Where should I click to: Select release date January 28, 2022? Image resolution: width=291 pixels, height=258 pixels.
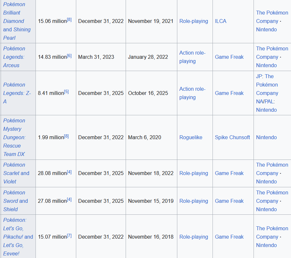(x=148, y=57)
